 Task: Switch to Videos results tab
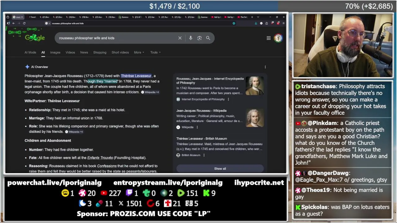pyautogui.click(x=70, y=52)
